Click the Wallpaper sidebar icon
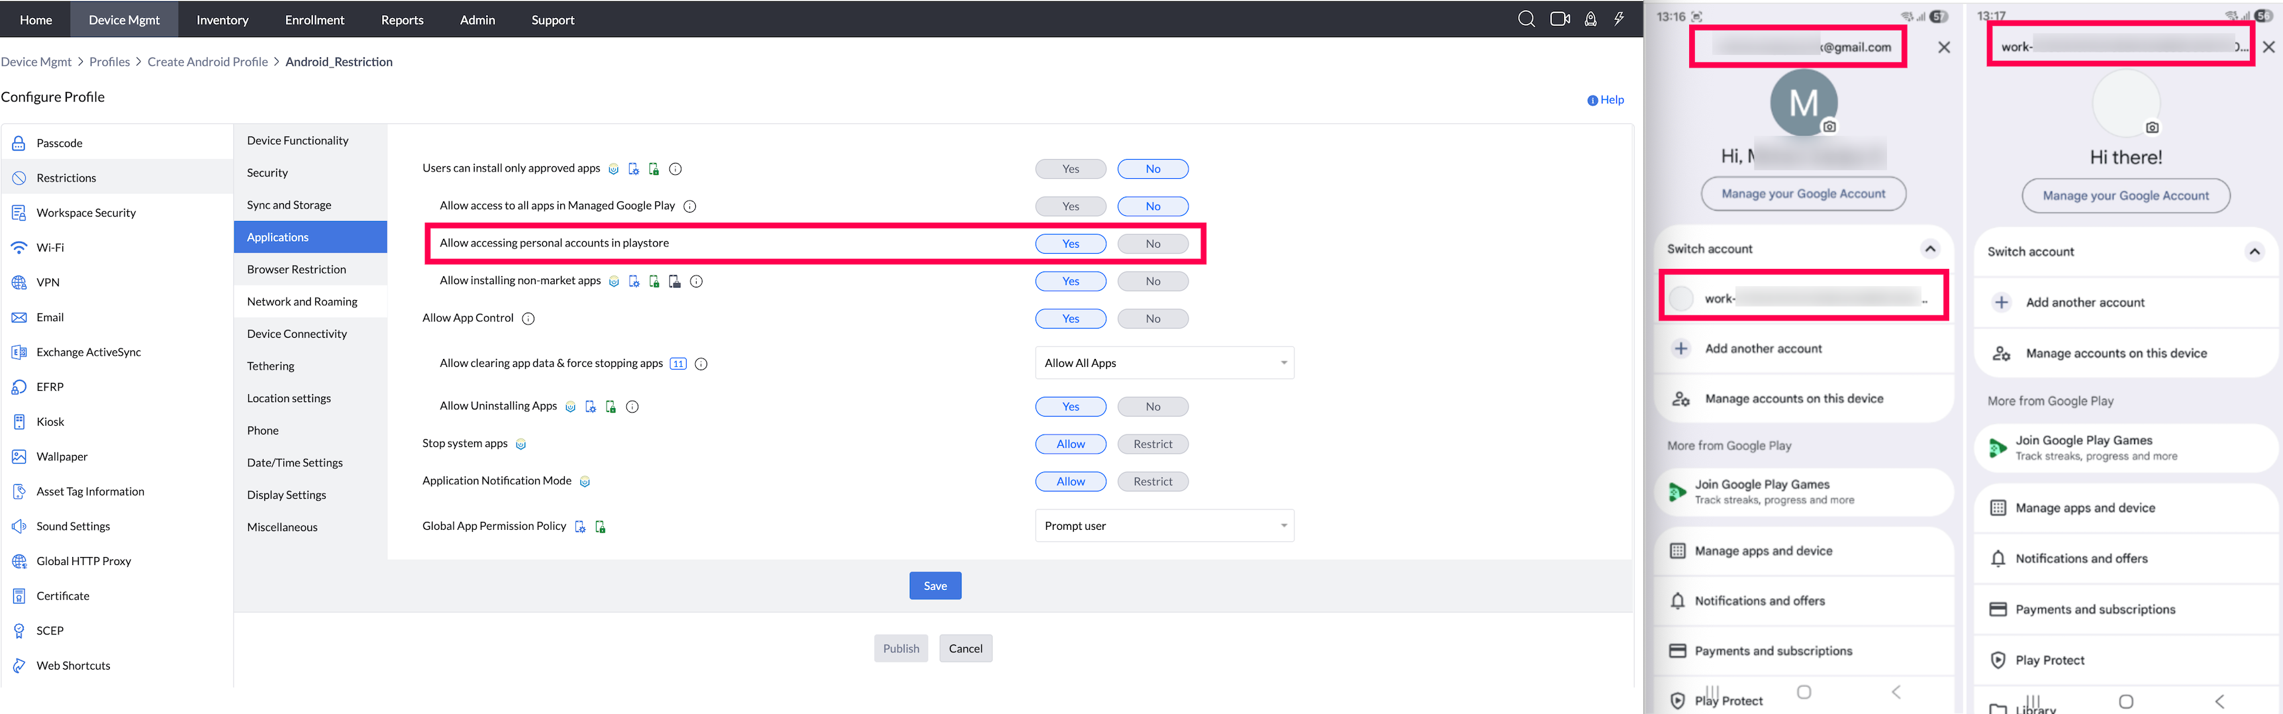The width and height of the screenshot is (2283, 714). [x=19, y=456]
